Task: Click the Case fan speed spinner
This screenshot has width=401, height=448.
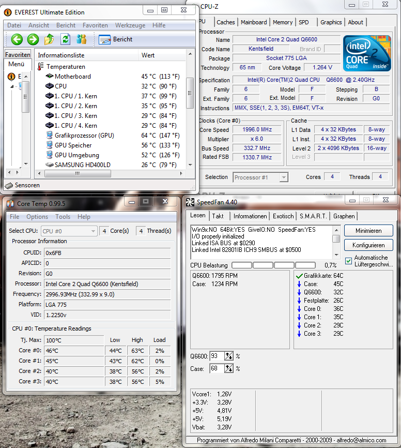Action: point(228,368)
